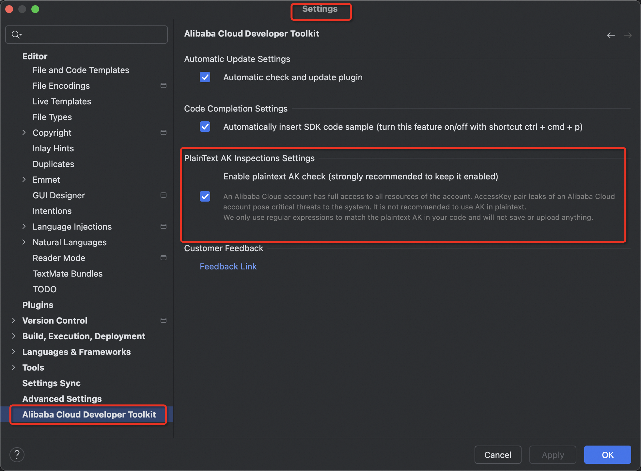This screenshot has width=641, height=471.
Task: Select Reader Mode settings
Action: (x=59, y=258)
